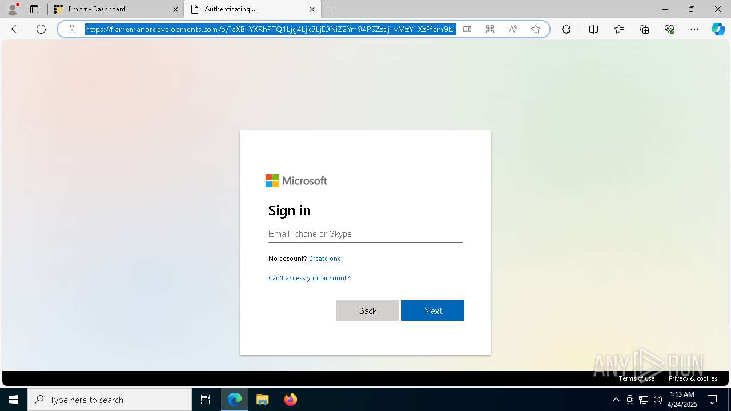731x411 pixels.
Task: Open the network status tray icon
Action: tap(644, 400)
